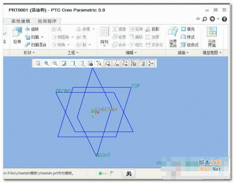Toggle datum plane display
The image size is (234, 183).
click(108, 63)
